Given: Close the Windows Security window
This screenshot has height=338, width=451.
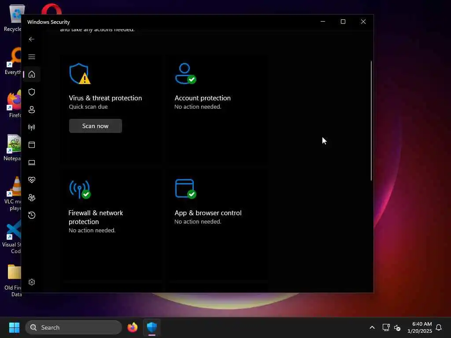Looking at the screenshot, I should click(363, 22).
